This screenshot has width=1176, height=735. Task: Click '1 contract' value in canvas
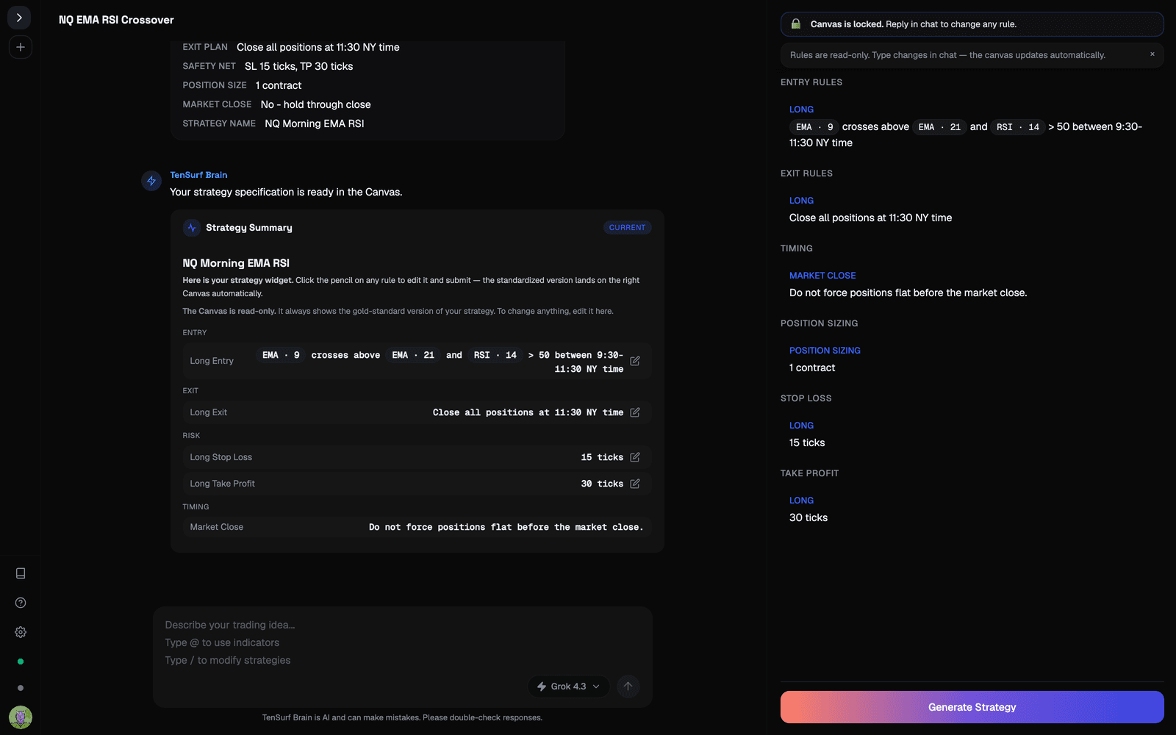pos(812,367)
